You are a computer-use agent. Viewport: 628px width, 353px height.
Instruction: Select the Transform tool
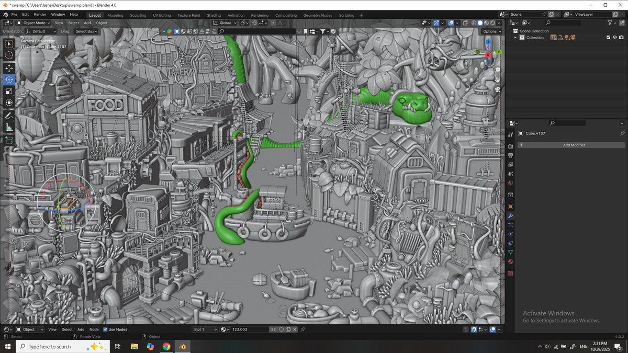9,103
